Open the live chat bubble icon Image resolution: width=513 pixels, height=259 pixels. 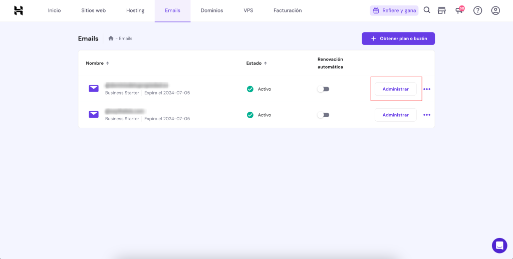[499, 245]
